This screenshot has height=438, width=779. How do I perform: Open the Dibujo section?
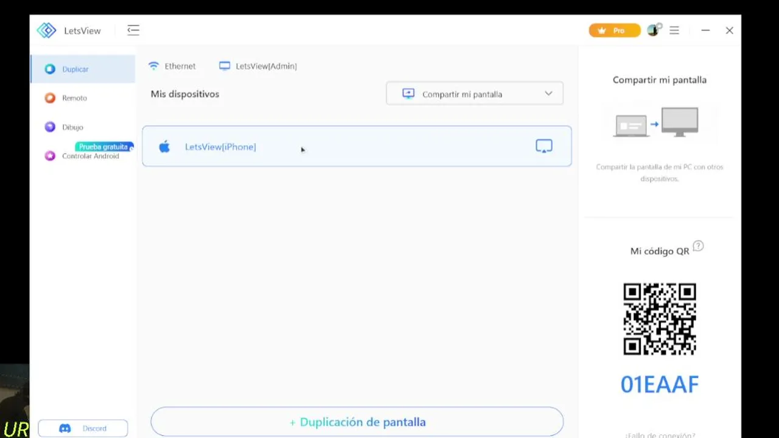click(83, 127)
